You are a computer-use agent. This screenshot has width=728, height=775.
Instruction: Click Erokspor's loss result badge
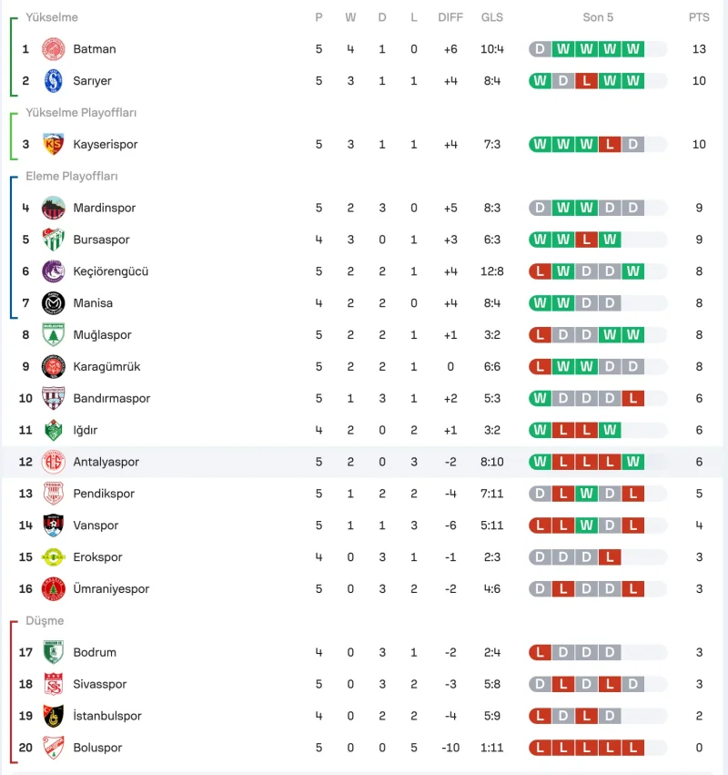pos(610,557)
